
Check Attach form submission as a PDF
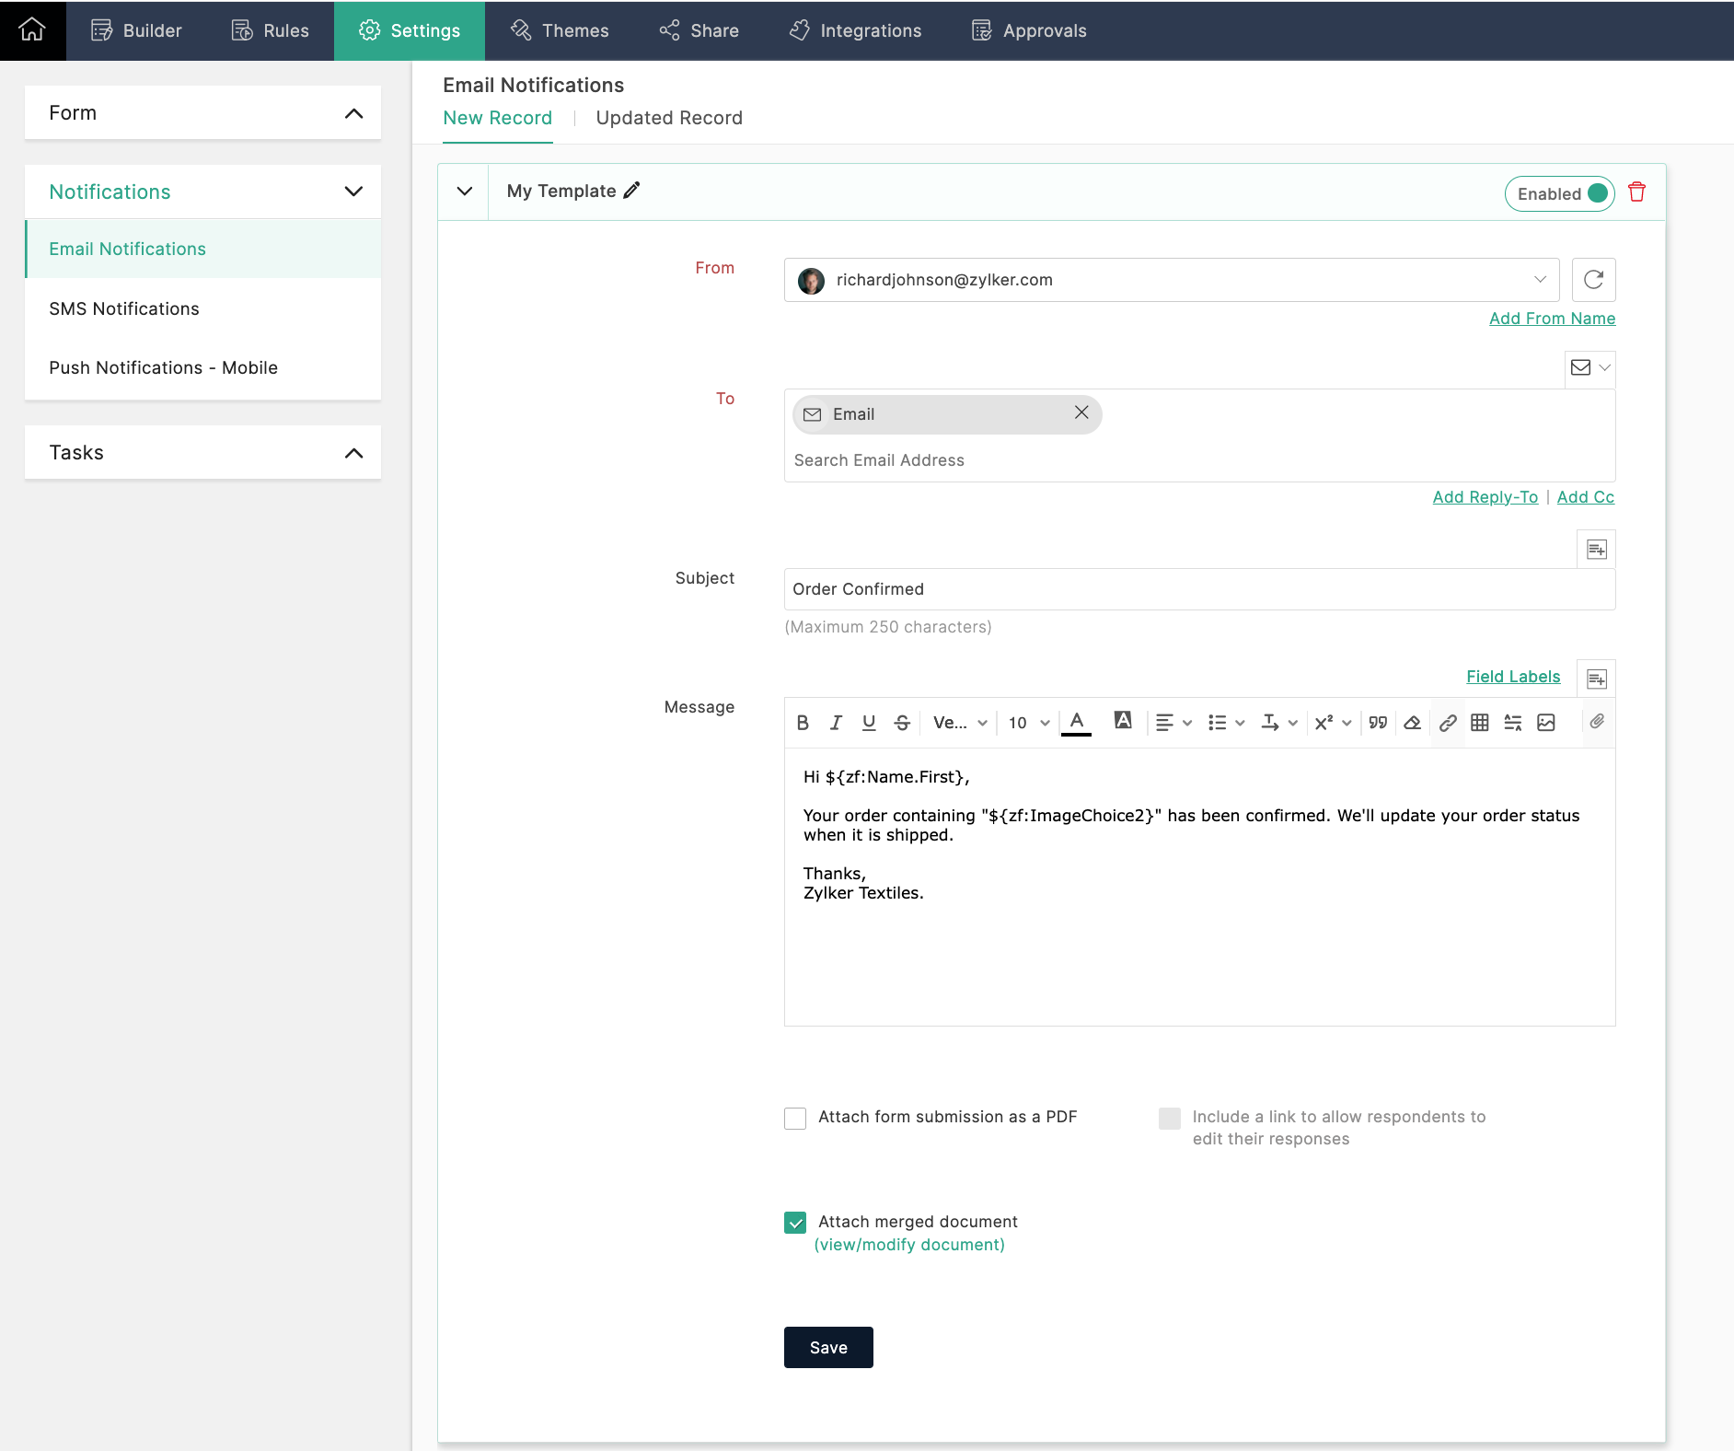point(795,1118)
